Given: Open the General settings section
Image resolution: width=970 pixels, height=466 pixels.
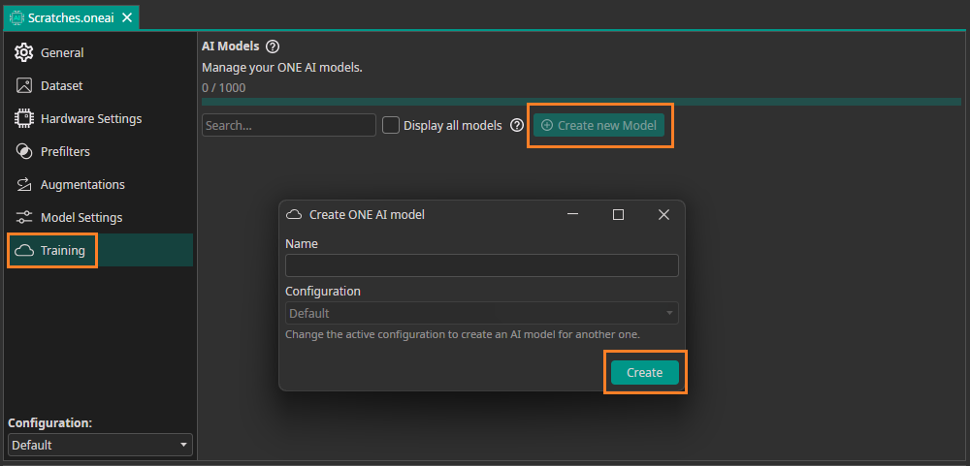Looking at the screenshot, I should pos(100,52).
